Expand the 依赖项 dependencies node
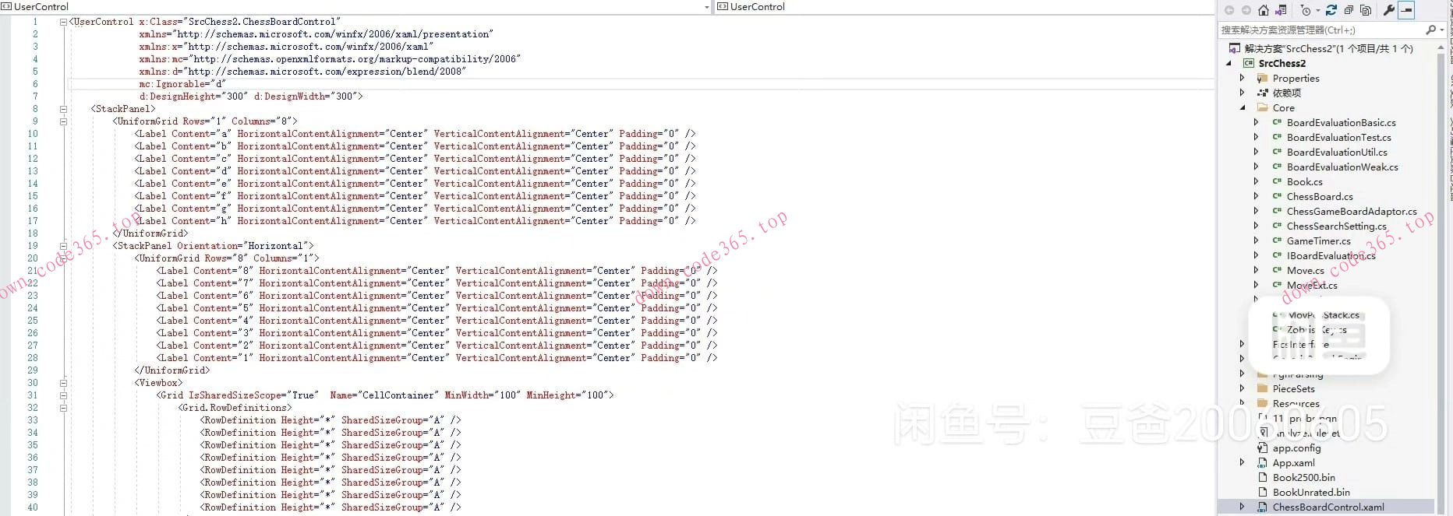The image size is (1453, 516). click(1243, 93)
